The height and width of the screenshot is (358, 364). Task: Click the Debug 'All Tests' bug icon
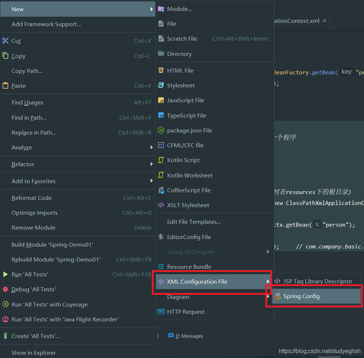point(5,289)
